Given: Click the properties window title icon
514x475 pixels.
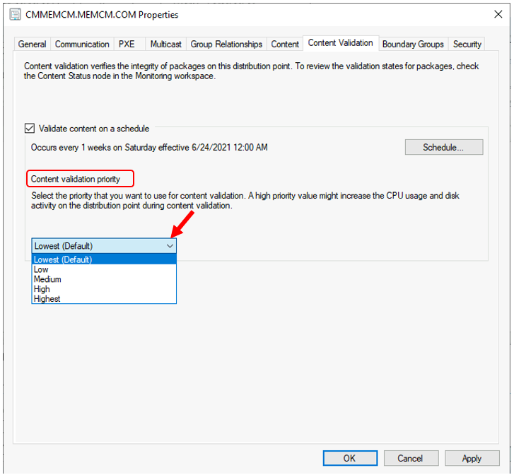Looking at the screenshot, I should 15,15.
